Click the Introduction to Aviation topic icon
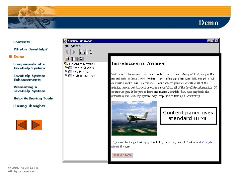This screenshot has width=239, height=179. pyautogui.click(x=66, y=64)
